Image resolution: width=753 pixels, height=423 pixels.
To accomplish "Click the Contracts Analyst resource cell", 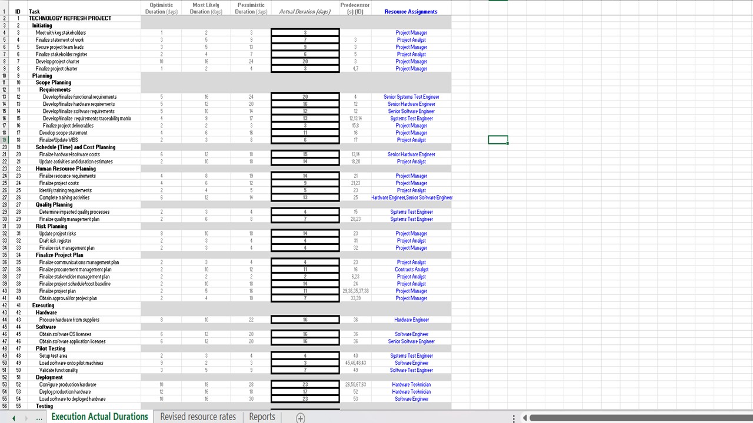I will tap(412, 270).
